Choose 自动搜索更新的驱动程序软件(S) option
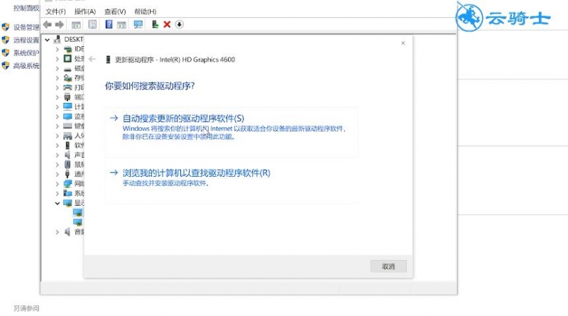The image size is (568, 316). (x=231, y=132)
